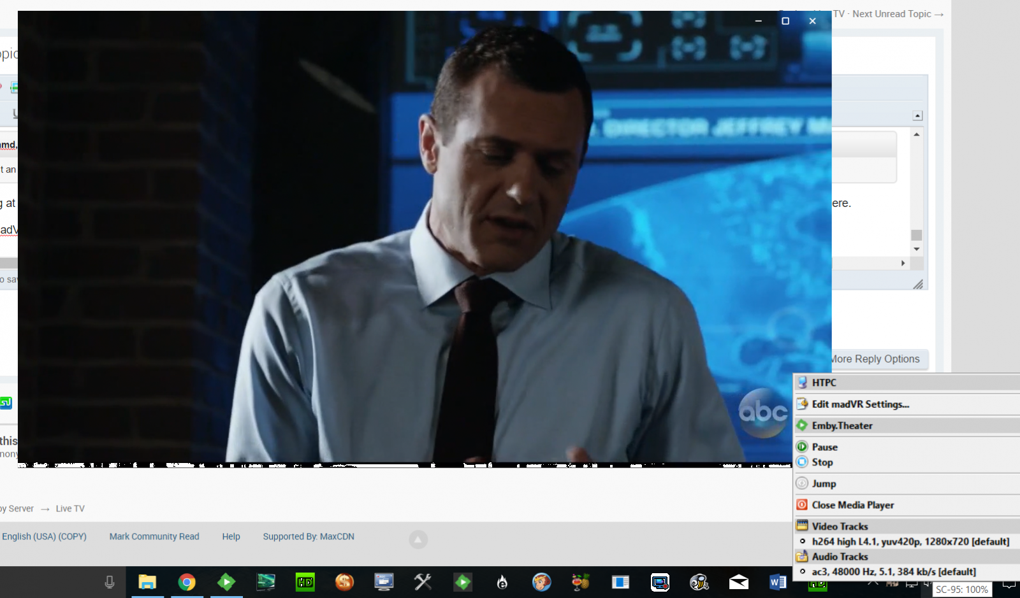The width and height of the screenshot is (1020, 598).
Task: Click the reply editor scrollbar up arrow
Action: tap(917, 134)
